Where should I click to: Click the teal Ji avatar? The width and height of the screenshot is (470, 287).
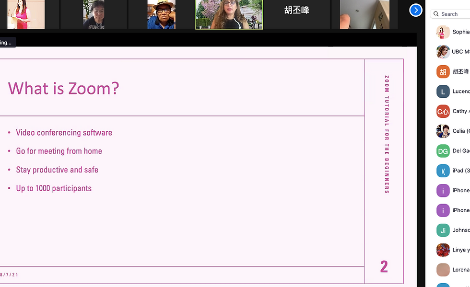coord(443,230)
